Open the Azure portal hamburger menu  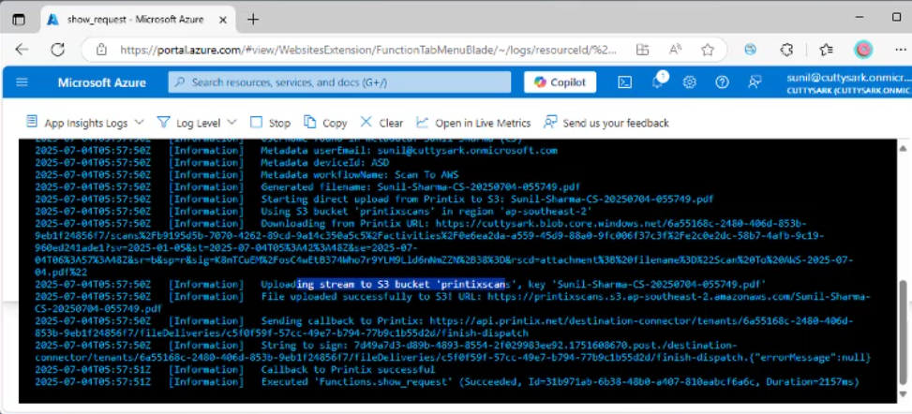pyautogui.click(x=22, y=82)
